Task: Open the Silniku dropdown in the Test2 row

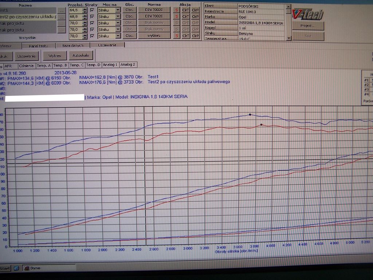Action: pos(118,17)
